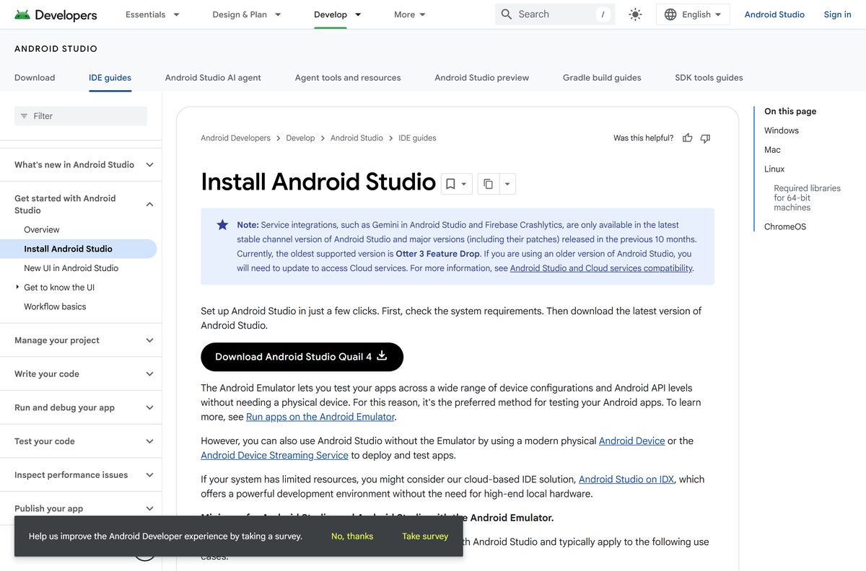Open Android Studio and Cloud services compatibility link
Screen dimensions: 866x571
(x=601, y=268)
